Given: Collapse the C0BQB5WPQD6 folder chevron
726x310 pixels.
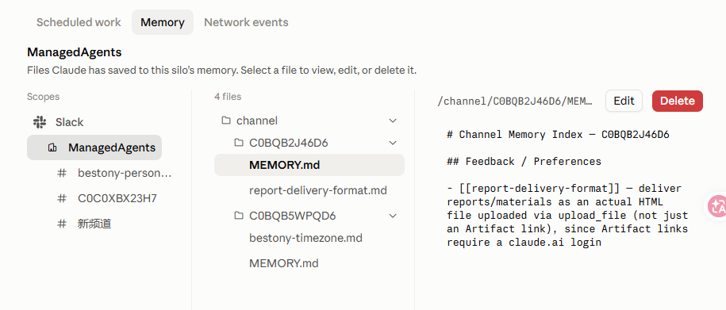Looking at the screenshot, I should point(393,216).
